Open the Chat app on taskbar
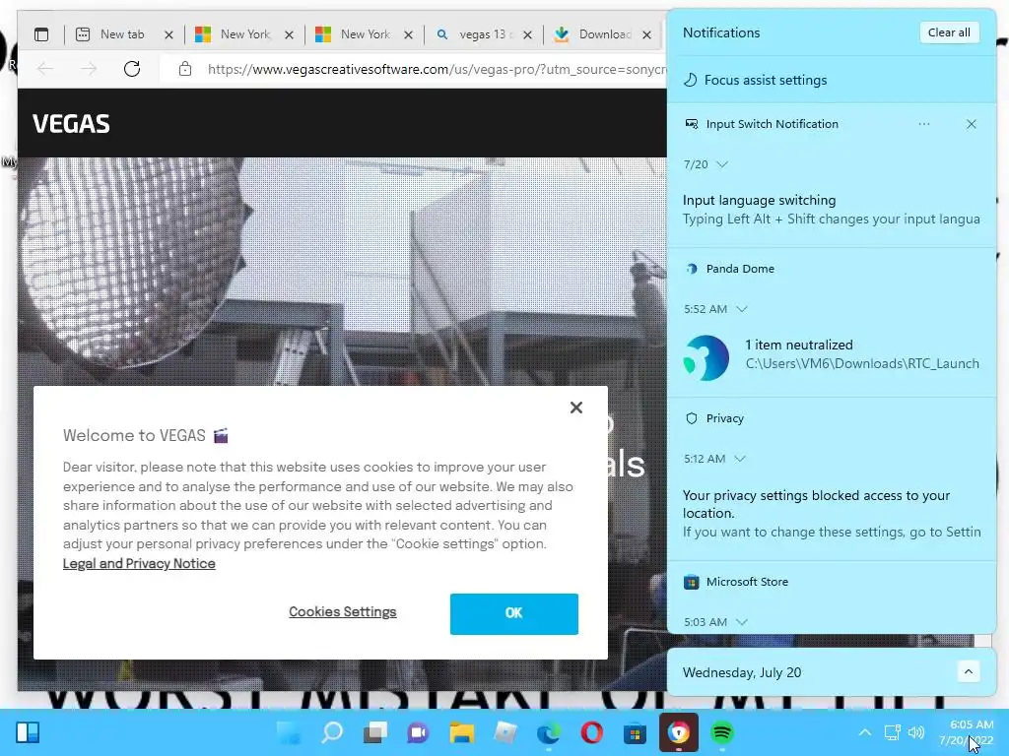The image size is (1009, 756). tap(418, 732)
